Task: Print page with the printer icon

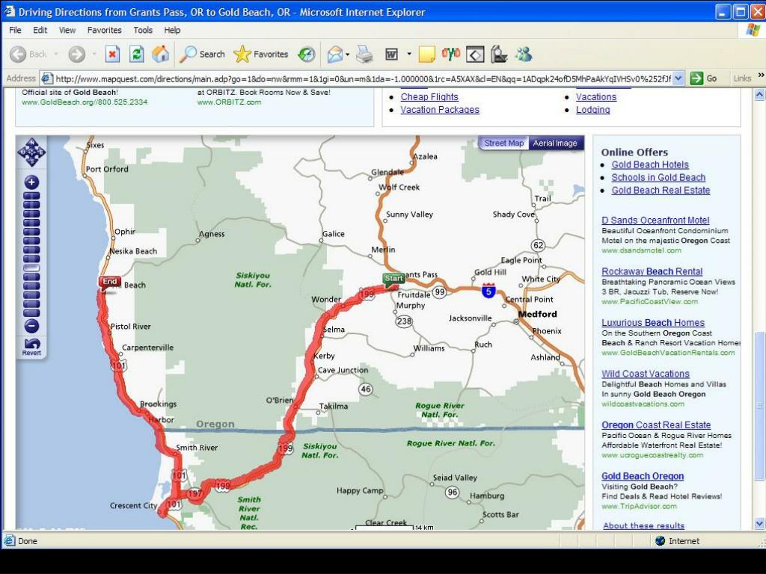Action: coord(364,54)
